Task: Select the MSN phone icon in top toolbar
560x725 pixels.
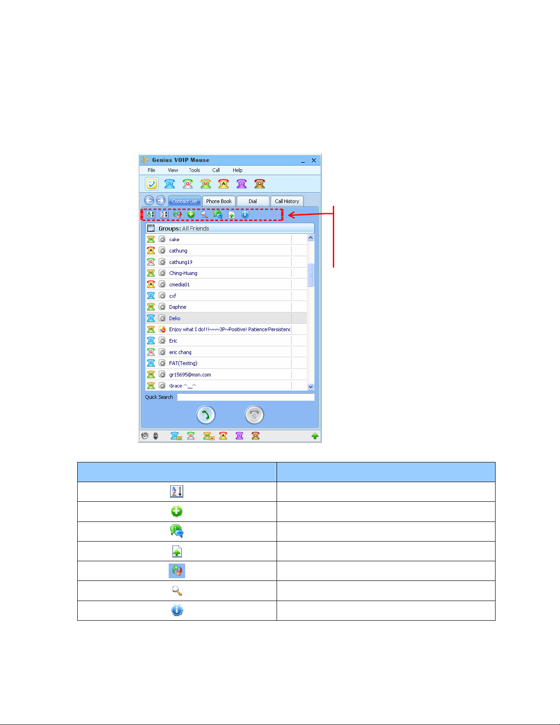Action: pos(206,184)
